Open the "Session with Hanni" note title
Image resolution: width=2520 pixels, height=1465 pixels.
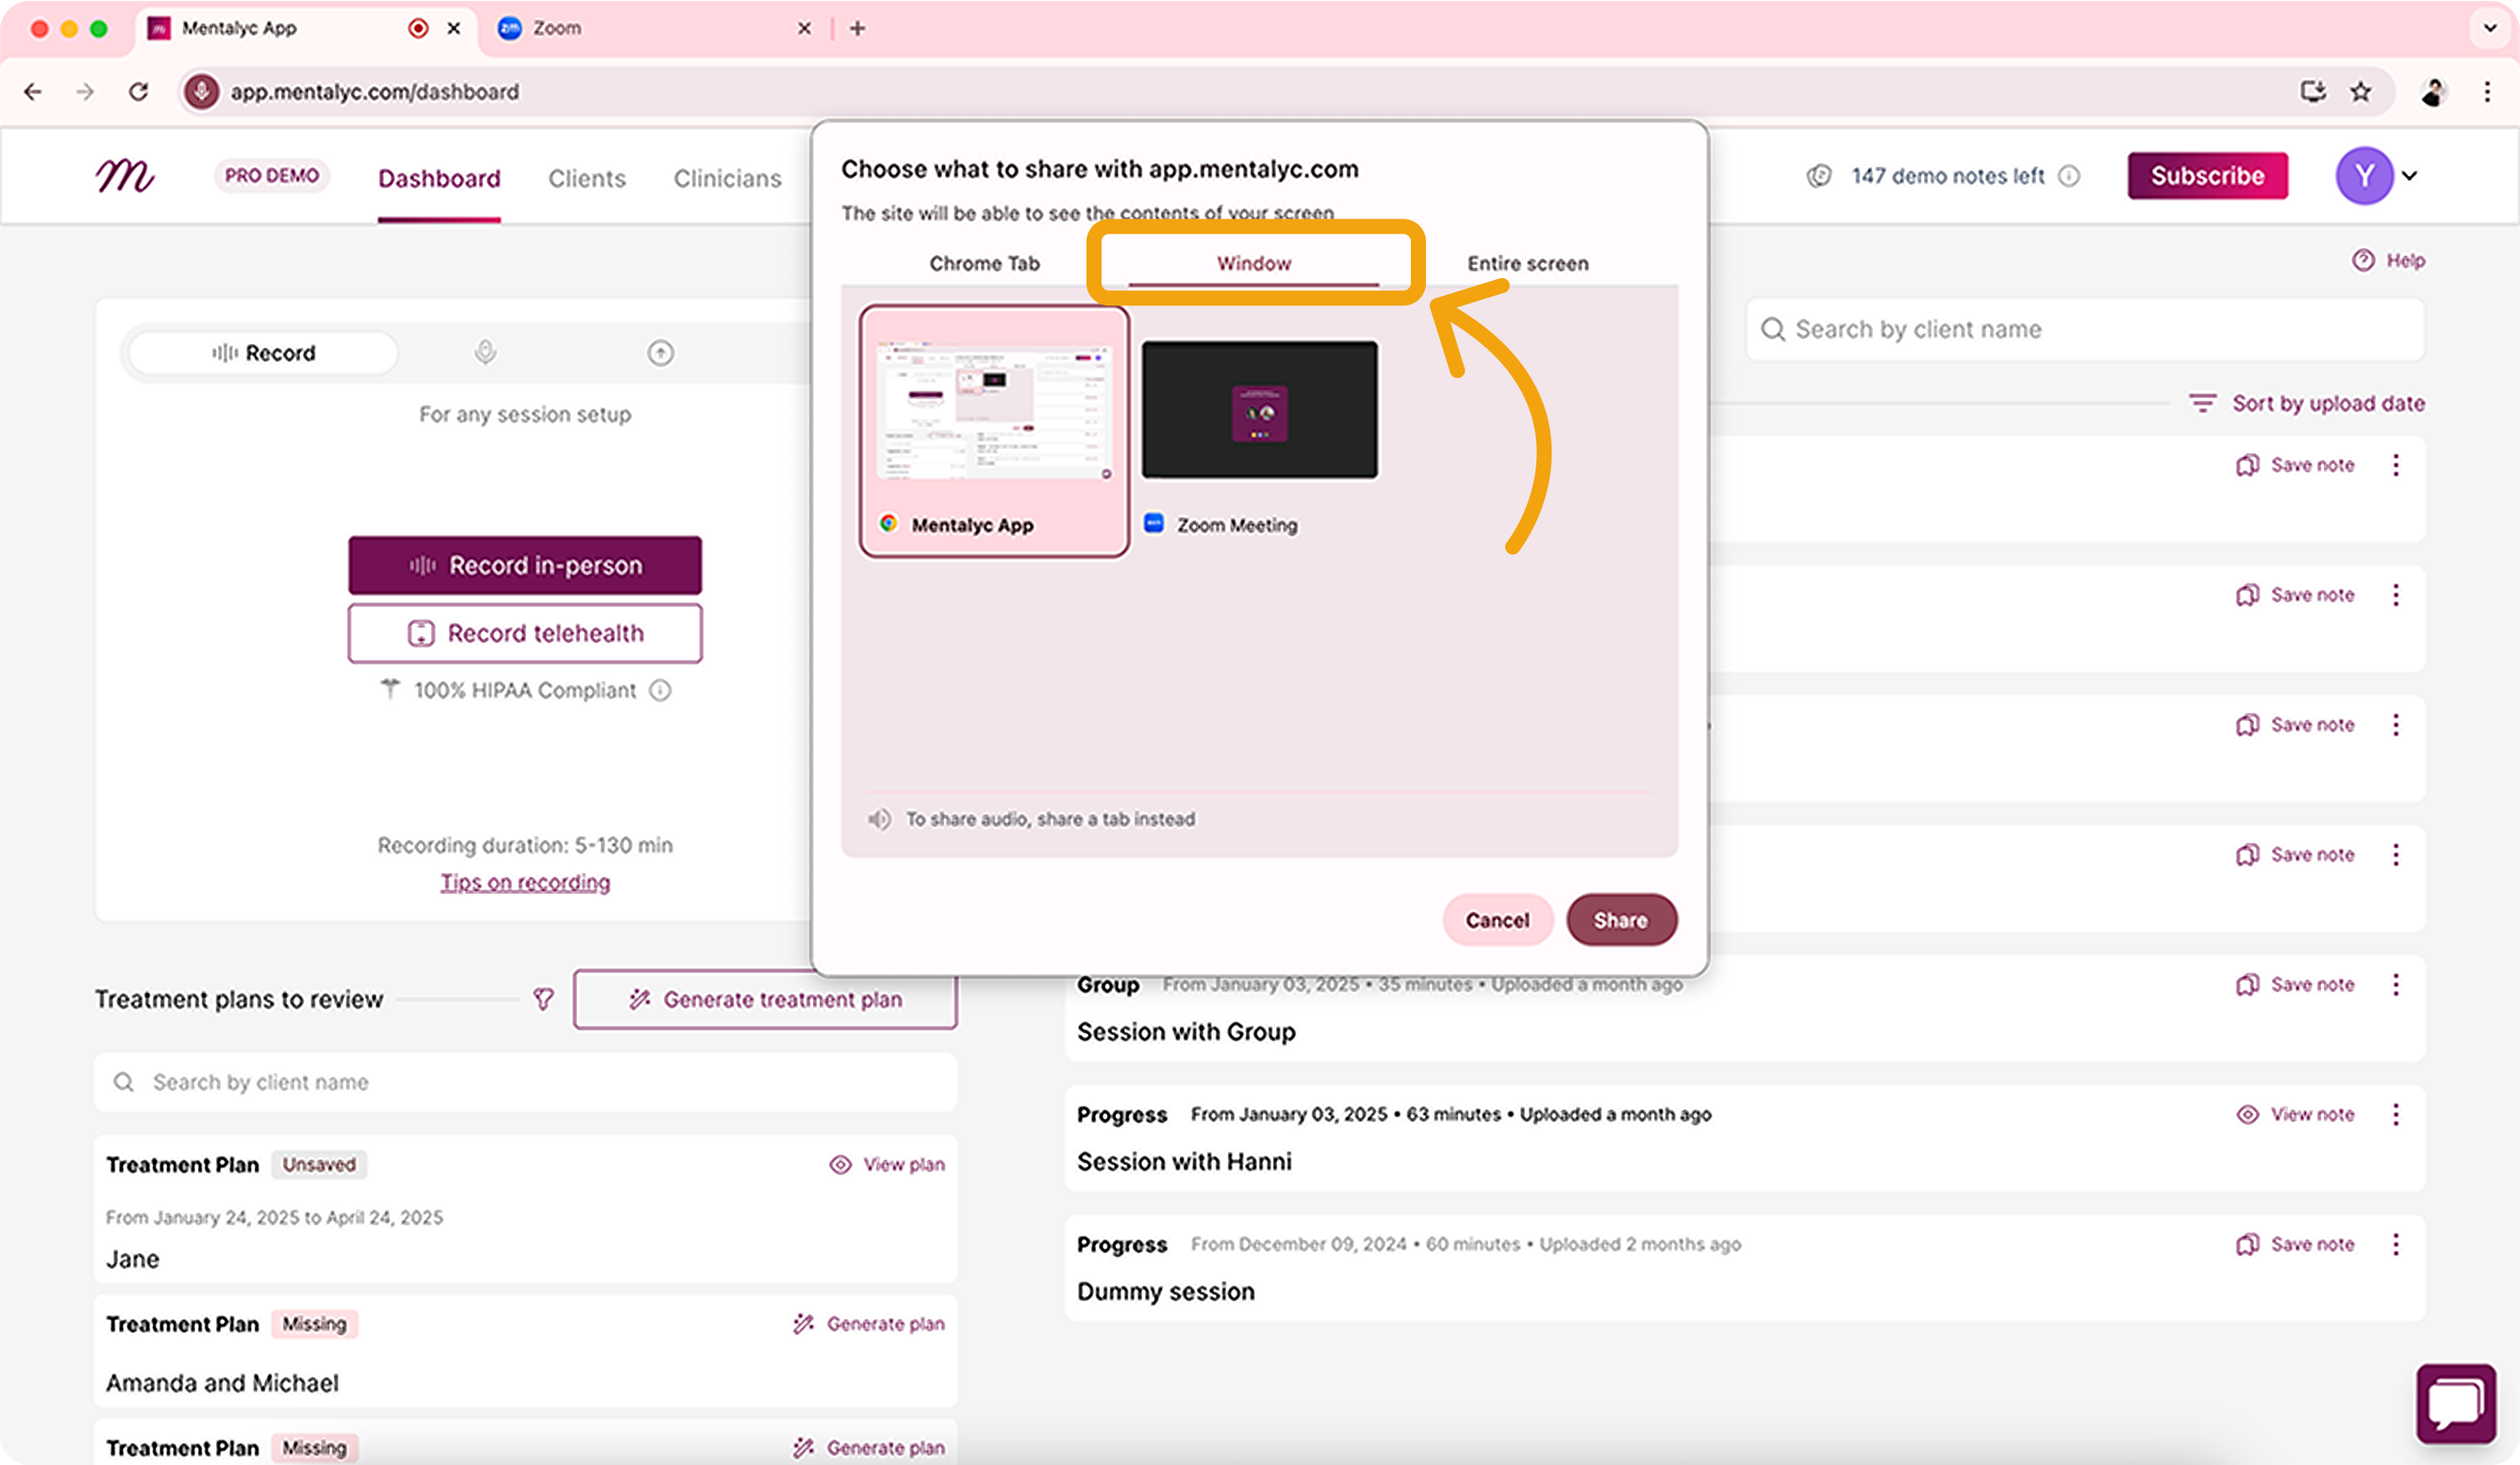tap(1184, 1162)
